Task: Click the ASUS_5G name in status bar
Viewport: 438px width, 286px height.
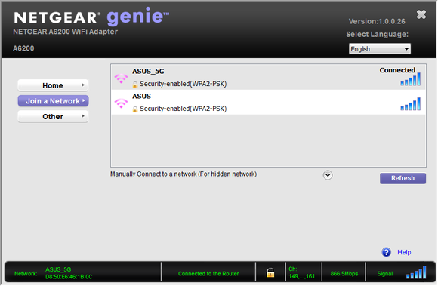Action: 58,269
